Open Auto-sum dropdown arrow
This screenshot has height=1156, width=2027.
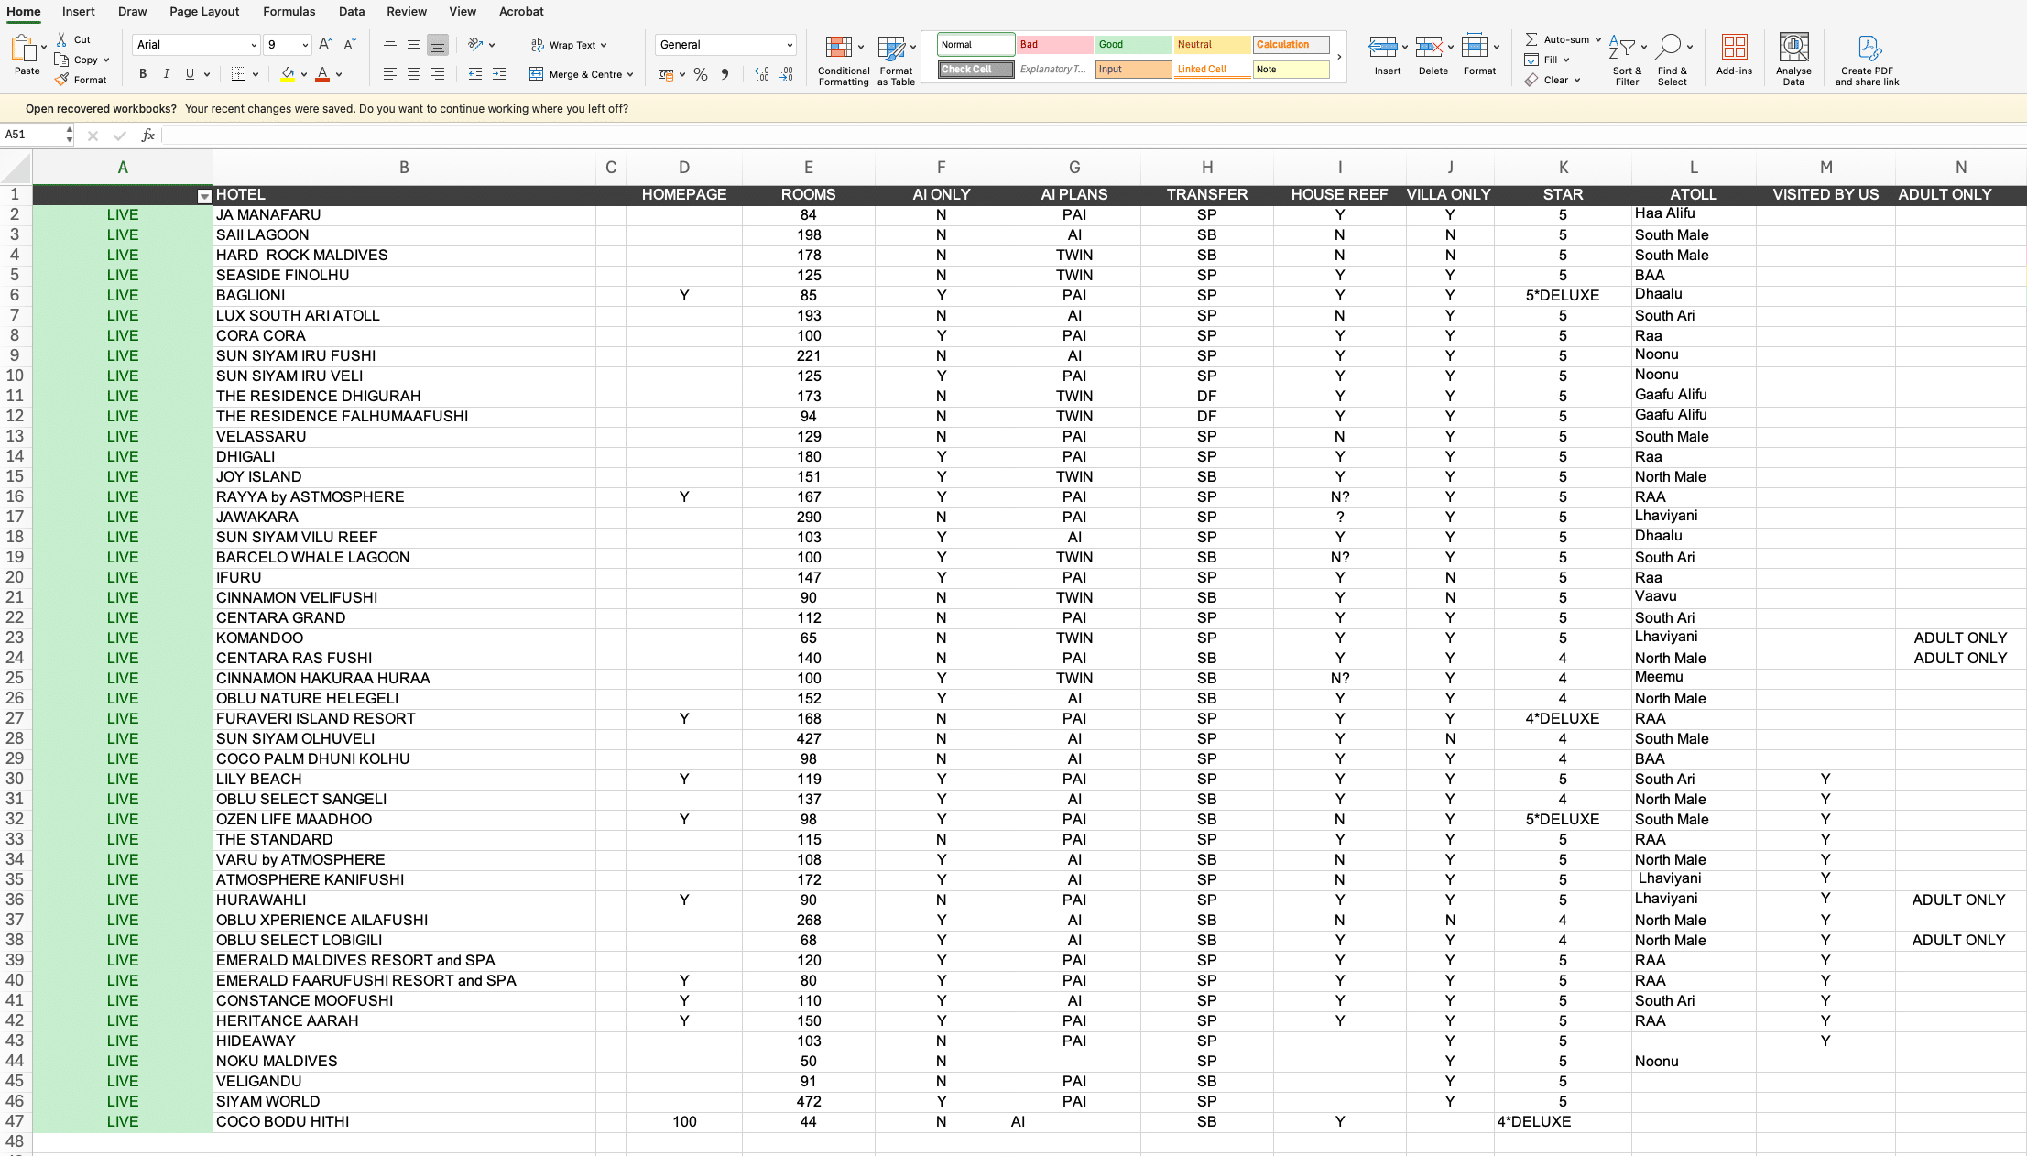point(1598,39)
